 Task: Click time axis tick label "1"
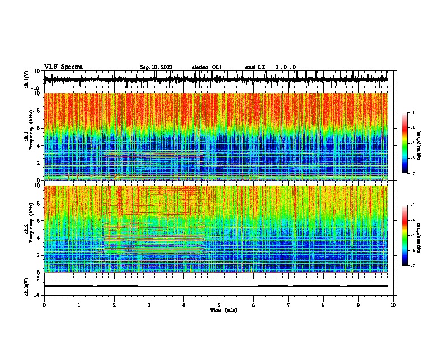[79, 305]
